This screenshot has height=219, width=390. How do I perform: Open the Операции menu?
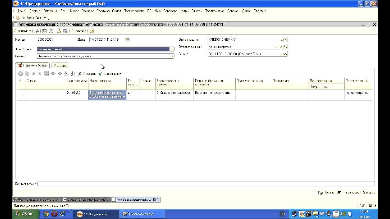click(x=51, y=11)
